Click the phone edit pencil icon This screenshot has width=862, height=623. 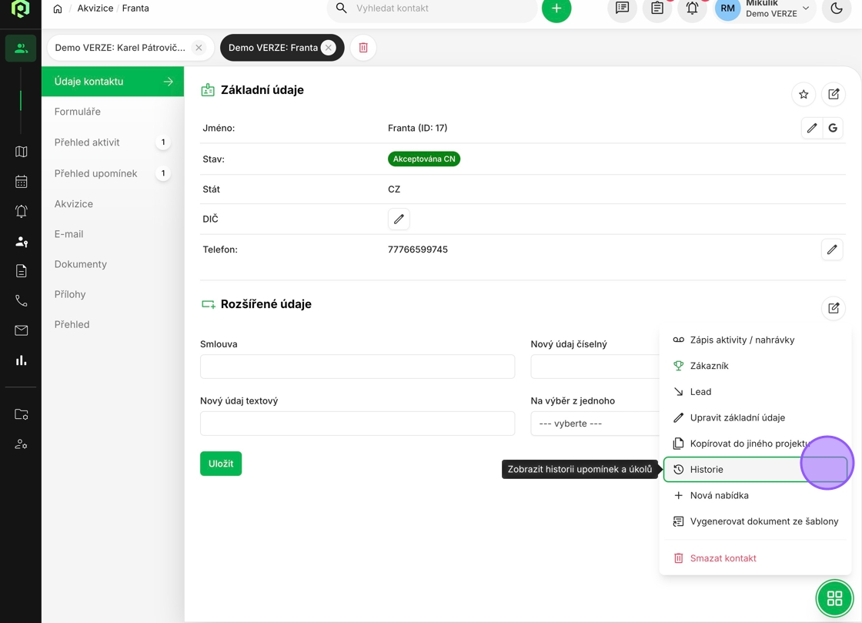pos(832,250)
